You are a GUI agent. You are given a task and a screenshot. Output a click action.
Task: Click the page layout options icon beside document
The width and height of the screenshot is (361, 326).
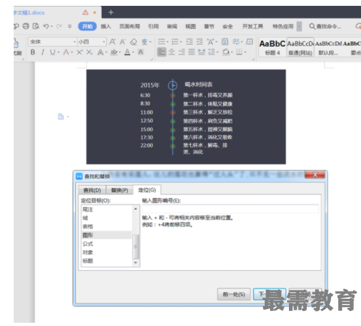61,117
